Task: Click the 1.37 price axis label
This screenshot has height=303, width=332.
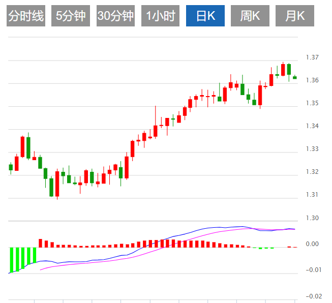Action: (x=312, y=57)
